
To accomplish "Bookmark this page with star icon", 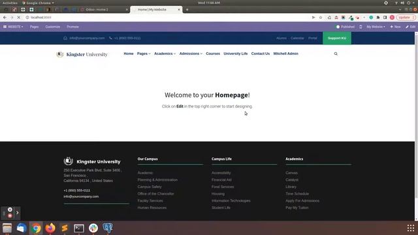I will tap(321, 18).
